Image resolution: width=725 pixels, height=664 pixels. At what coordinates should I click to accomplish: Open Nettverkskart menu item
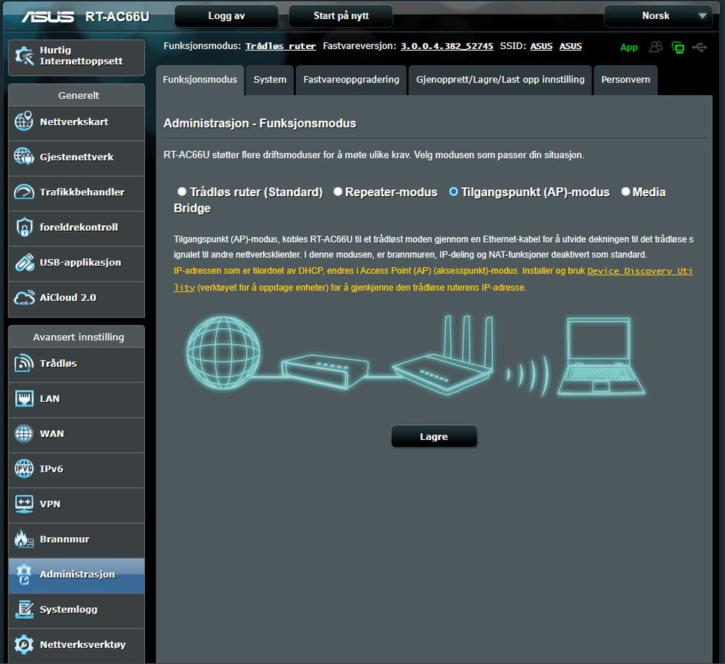tap(77, 122)
